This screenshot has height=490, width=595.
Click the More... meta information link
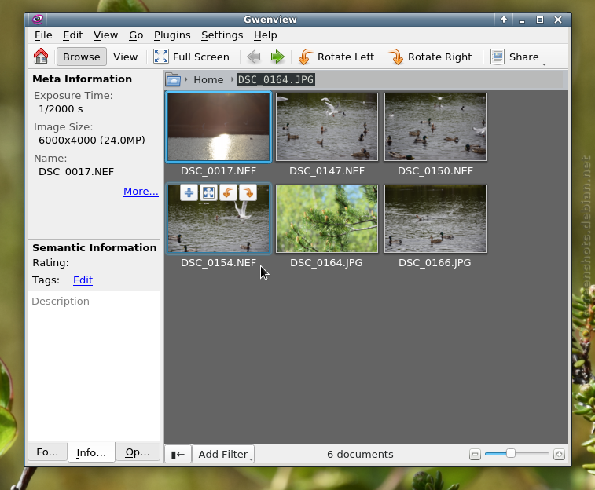click(x=141, y=192)
